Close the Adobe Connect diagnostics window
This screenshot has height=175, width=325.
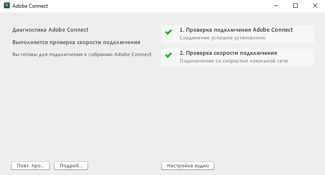click(315, 6)
